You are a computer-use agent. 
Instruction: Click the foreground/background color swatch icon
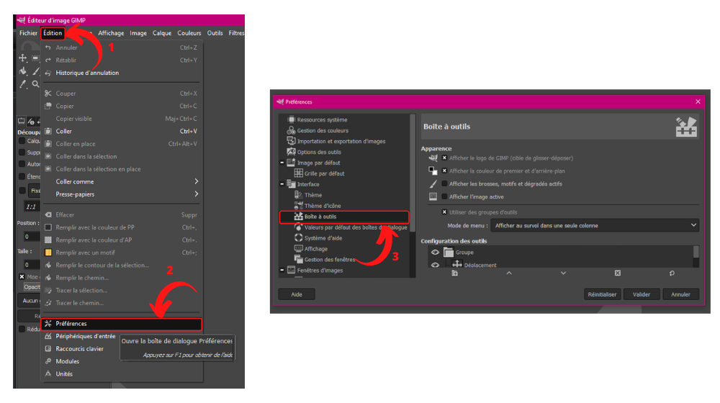433,171
